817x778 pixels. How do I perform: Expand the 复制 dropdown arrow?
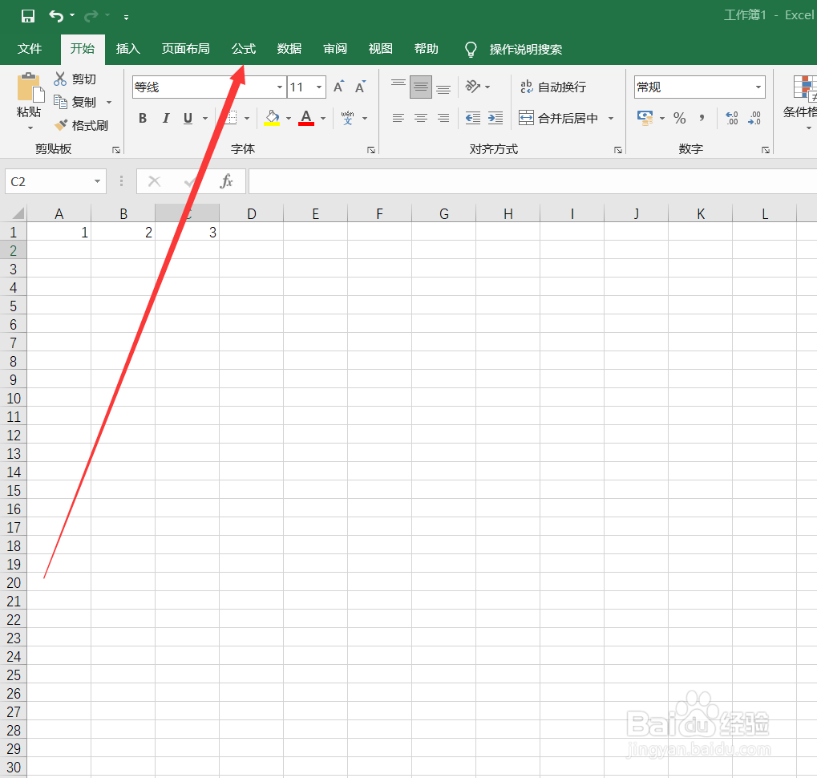109,102
